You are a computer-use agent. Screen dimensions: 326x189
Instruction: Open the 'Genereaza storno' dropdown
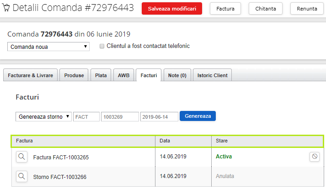pyautogui.click(x=44, y=116)
